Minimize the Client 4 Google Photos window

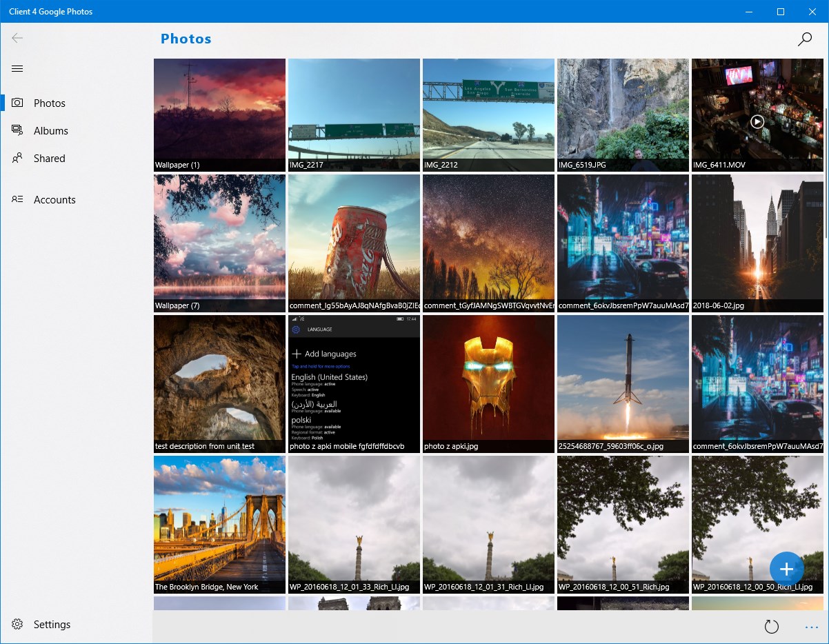(x=749, y=11)
